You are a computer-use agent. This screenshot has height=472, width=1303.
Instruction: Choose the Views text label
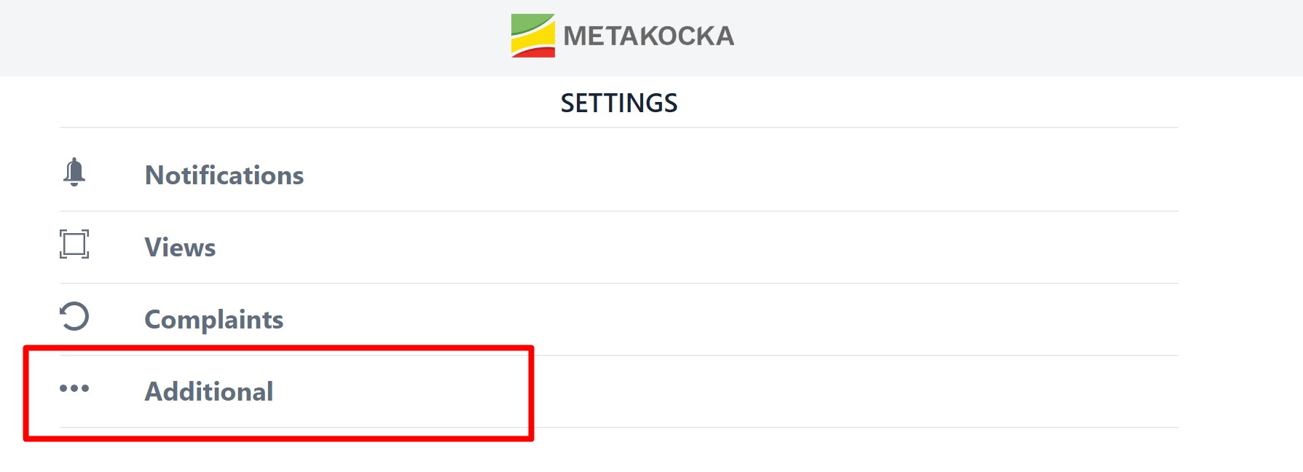point(180,248)
